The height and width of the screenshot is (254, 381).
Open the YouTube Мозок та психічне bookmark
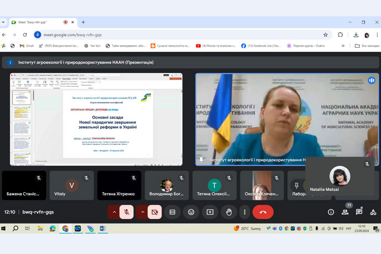[x=216, y=46]
